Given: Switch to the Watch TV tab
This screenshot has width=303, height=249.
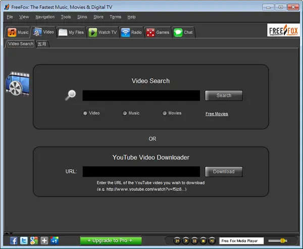Looking at the screenshot, I should point(103,32).
